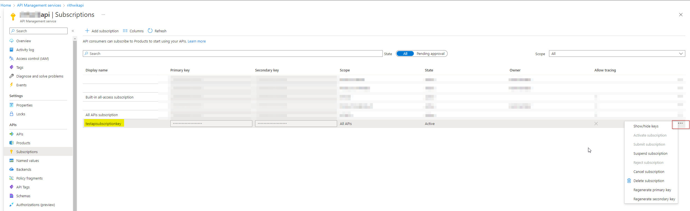690x211 pixels.
Task: Click the ellipsis next to Subscriptions title
Action: coord(103,15)
